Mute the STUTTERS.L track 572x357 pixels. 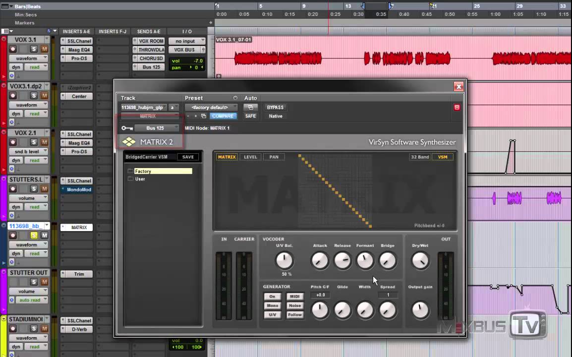45,189
